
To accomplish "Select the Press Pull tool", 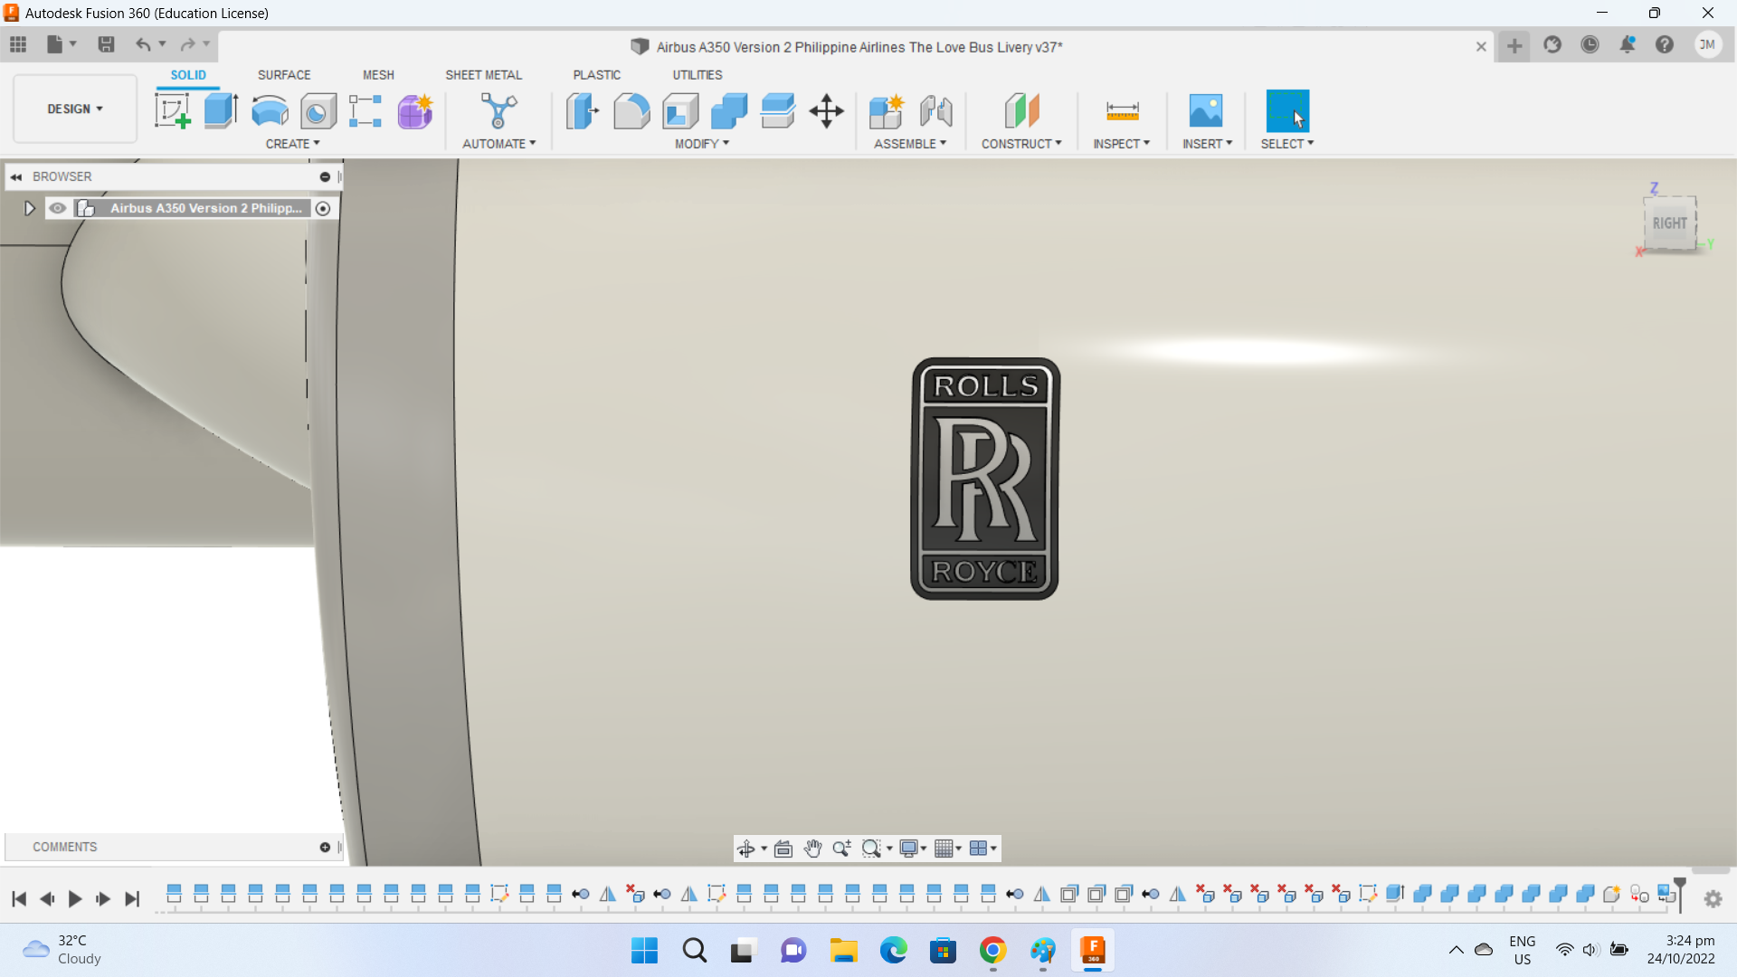I will tap(583, 111).
